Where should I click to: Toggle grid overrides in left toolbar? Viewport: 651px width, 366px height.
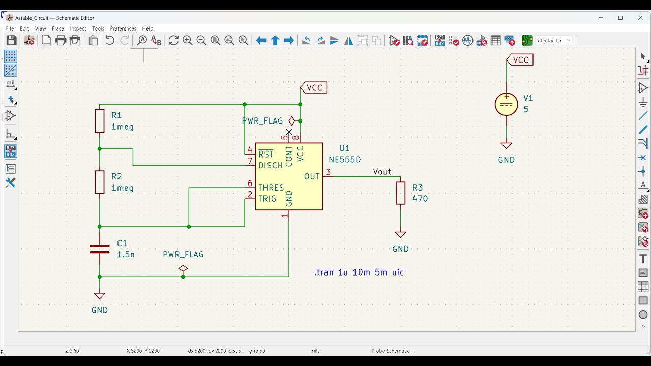point(10,70)
